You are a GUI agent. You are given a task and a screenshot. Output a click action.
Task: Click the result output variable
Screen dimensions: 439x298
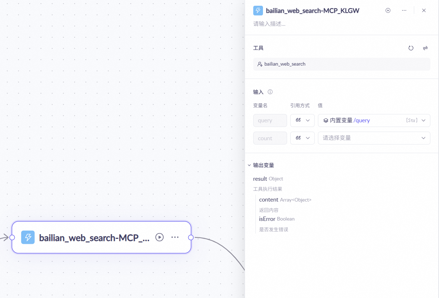click(260, 179)
